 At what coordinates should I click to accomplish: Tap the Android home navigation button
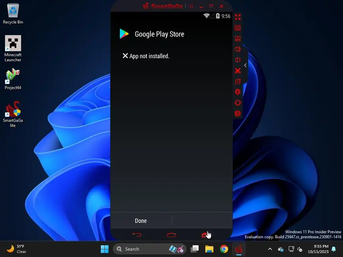(171, 235)
